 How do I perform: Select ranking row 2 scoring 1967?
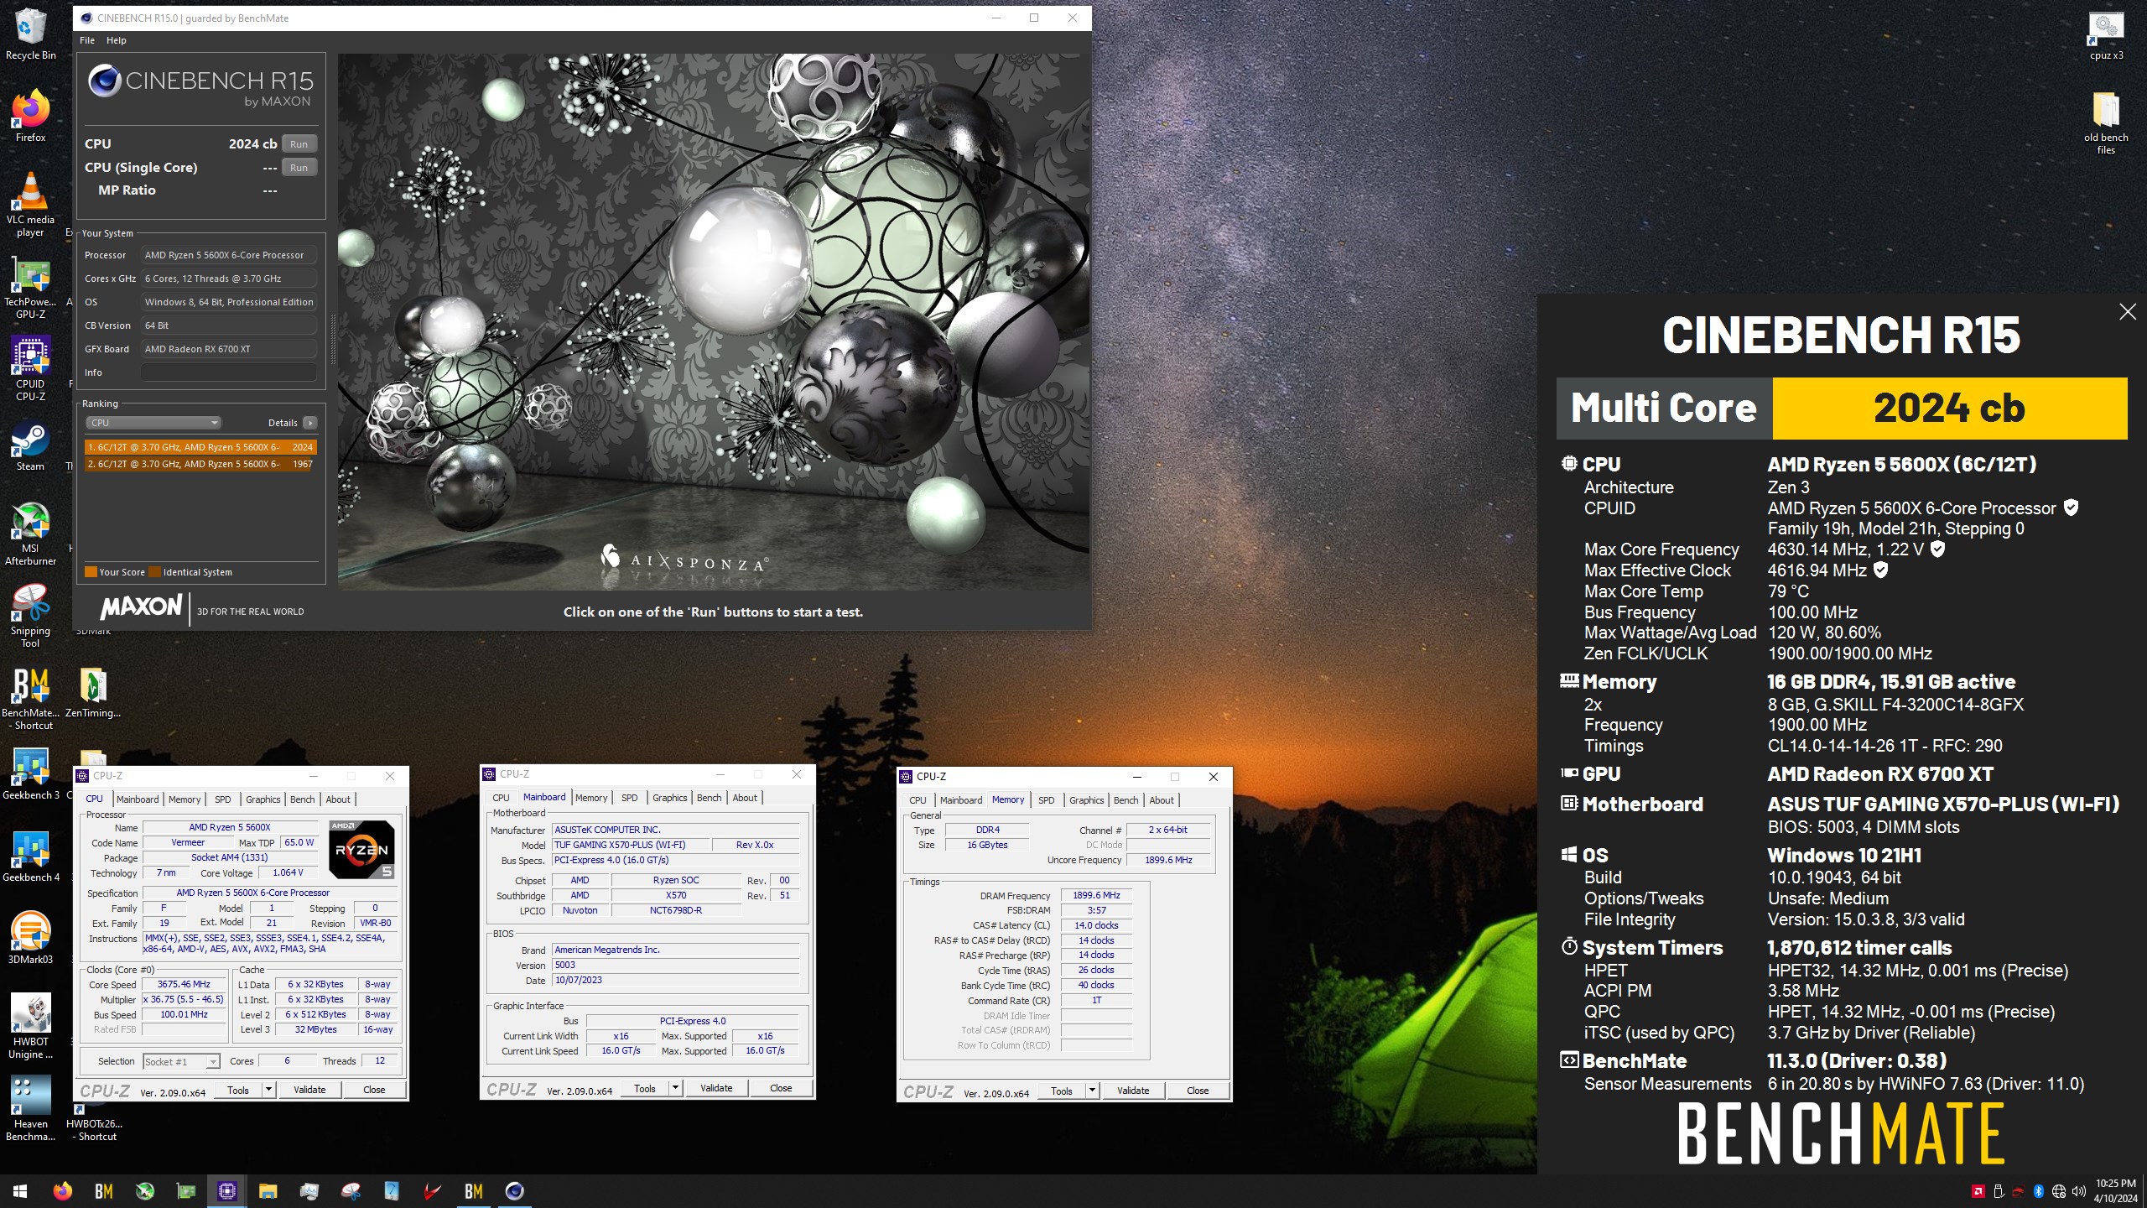tap(200, 464)
